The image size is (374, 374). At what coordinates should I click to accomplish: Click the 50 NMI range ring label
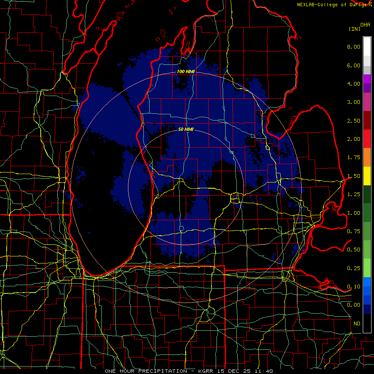tap(186, 130)
